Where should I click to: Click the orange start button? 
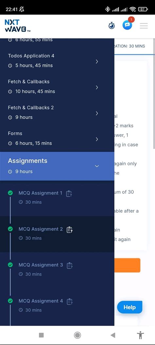click(x=127, y=265)
